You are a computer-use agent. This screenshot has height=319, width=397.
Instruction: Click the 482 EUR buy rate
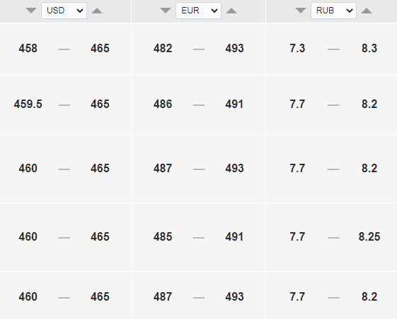point(163,48)
